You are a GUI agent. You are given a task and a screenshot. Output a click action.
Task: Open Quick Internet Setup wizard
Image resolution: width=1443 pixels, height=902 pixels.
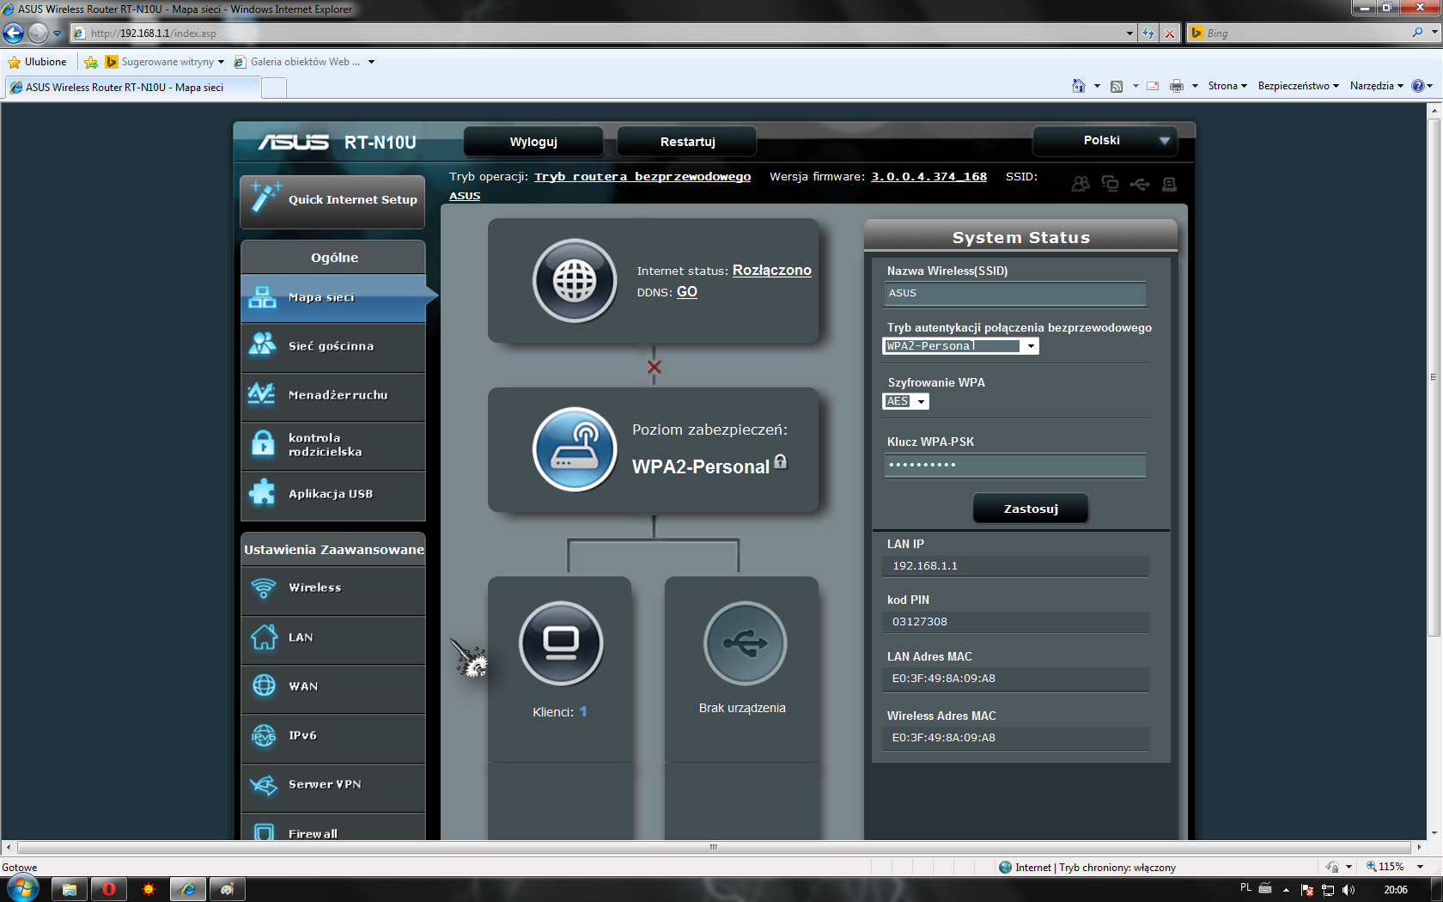pos(333,201)
